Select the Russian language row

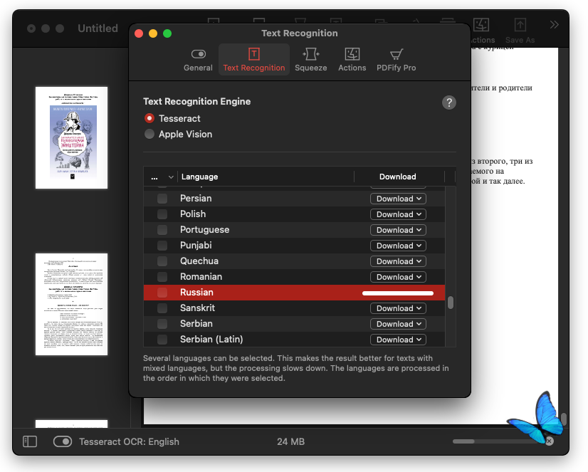click(x=294, y=293)
